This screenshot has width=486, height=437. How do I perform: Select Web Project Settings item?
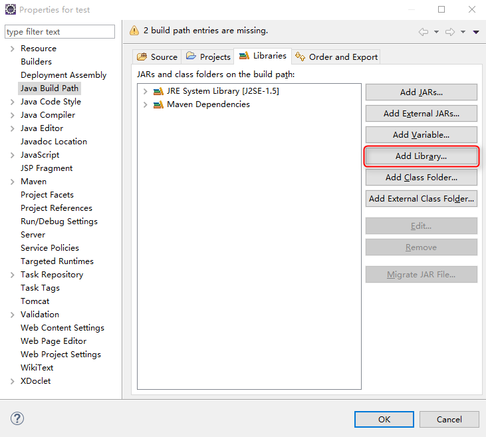(61, 355)
